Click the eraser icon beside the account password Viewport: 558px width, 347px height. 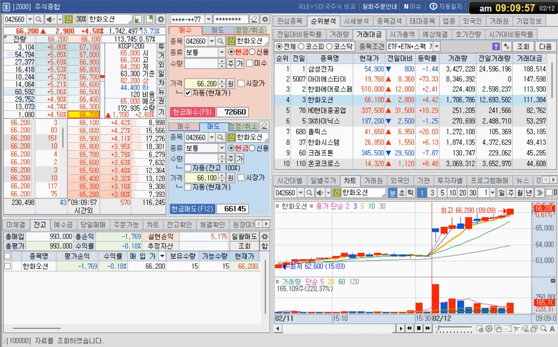pyautogui.click(x=254, y=19)
